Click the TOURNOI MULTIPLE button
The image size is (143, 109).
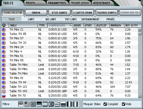(x=130, y=13)
